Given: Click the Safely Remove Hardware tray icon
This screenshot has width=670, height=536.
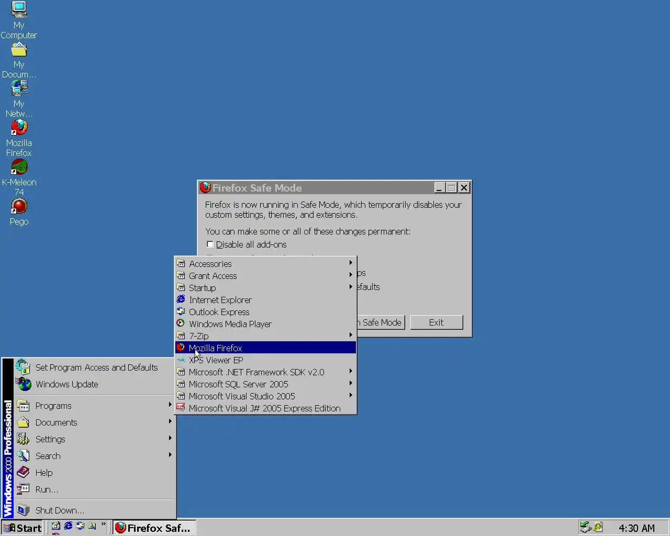Looking at the screenshot, I should (x=586, y=527).
